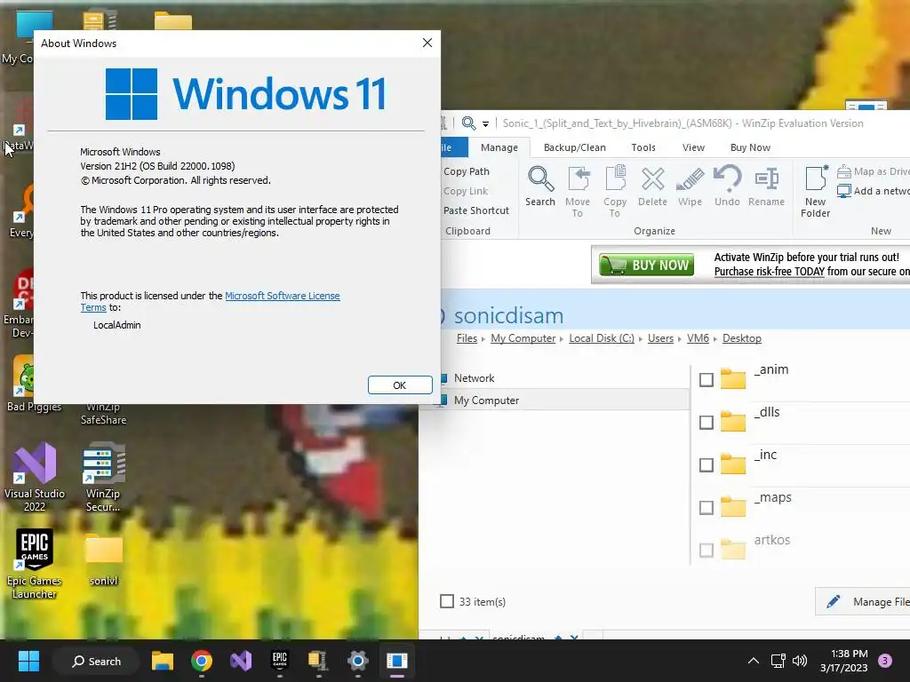Screen dimensions: 910x682
Task: Open the quick access dropdown arrow in WinZip
Action: coord(485,123)
